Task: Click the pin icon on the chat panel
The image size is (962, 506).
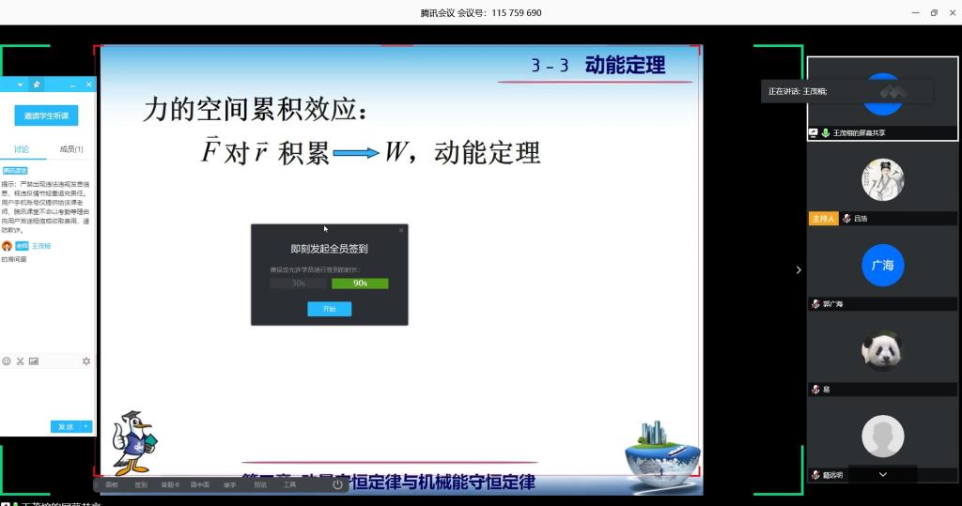Action: 37,84
